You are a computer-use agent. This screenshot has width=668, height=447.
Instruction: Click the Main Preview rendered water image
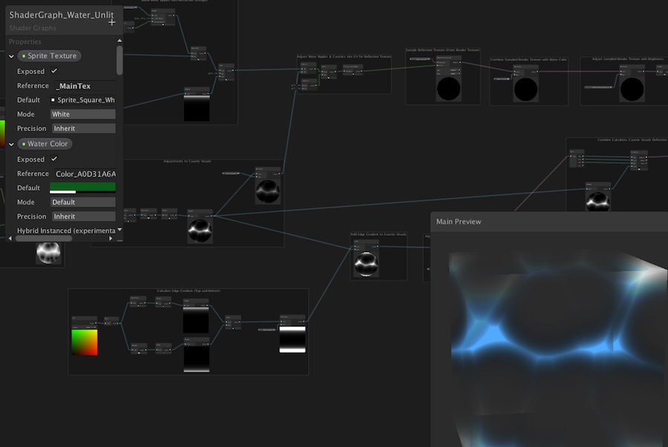[558, 348]
